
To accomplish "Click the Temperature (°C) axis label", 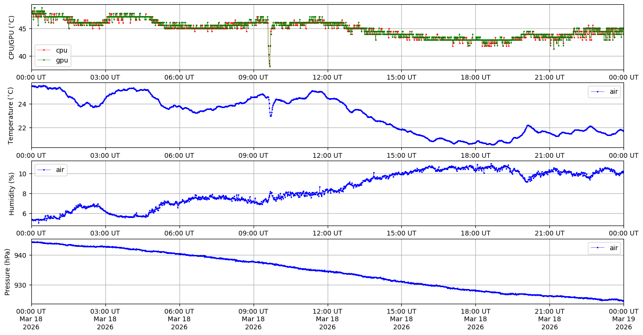I will click(12, 115).
